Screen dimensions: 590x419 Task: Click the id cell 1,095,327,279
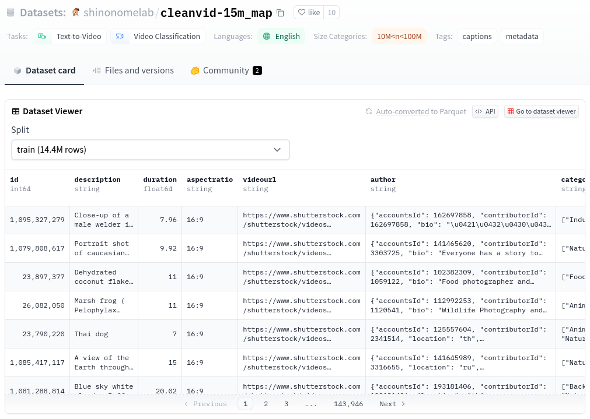pos(37,220)
